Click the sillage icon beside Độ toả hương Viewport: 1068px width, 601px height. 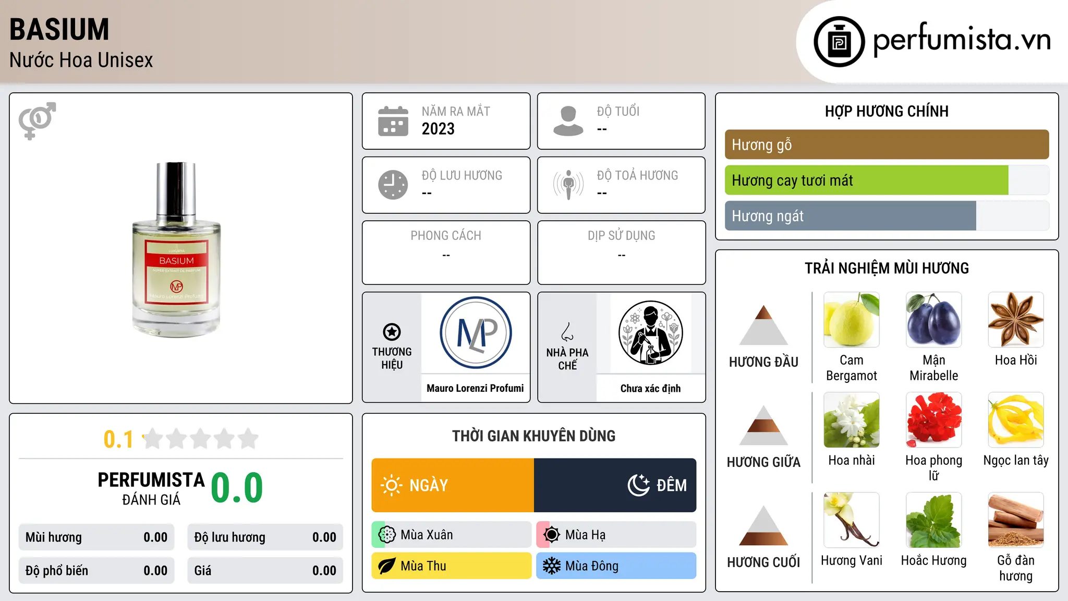568,185
